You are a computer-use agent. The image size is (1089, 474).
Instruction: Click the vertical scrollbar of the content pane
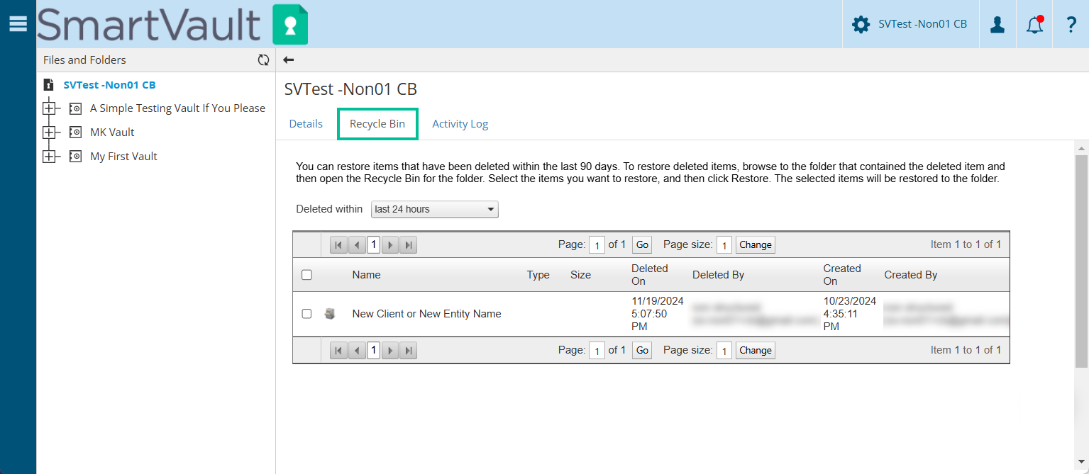(1082, 262)
